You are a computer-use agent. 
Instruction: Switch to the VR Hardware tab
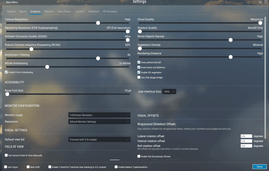click(110, 12)
